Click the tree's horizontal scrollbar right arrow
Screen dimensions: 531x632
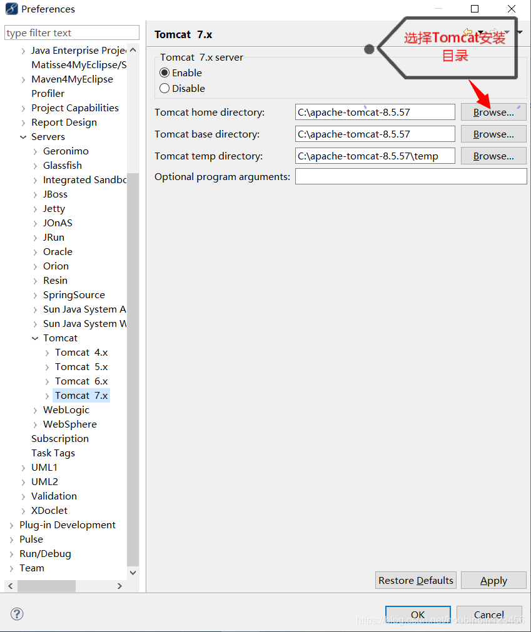coord(119,586)
